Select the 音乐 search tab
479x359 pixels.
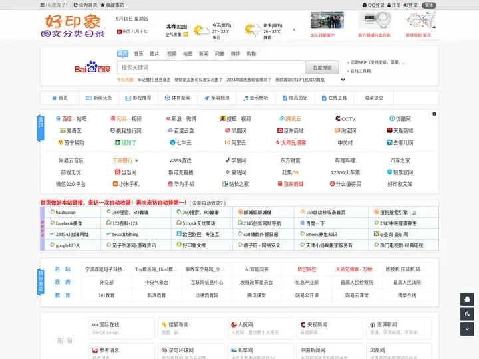(138, 54)
